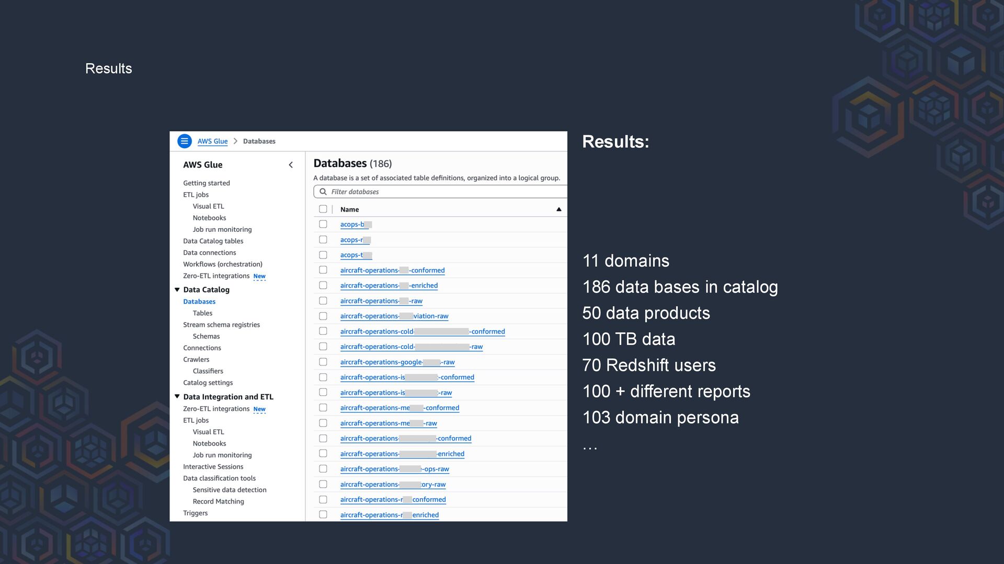Go to Crawlers in sidebar
The width and height of the screenshot is (1004, 564).
pyautogui.click(x=196, y=359)
